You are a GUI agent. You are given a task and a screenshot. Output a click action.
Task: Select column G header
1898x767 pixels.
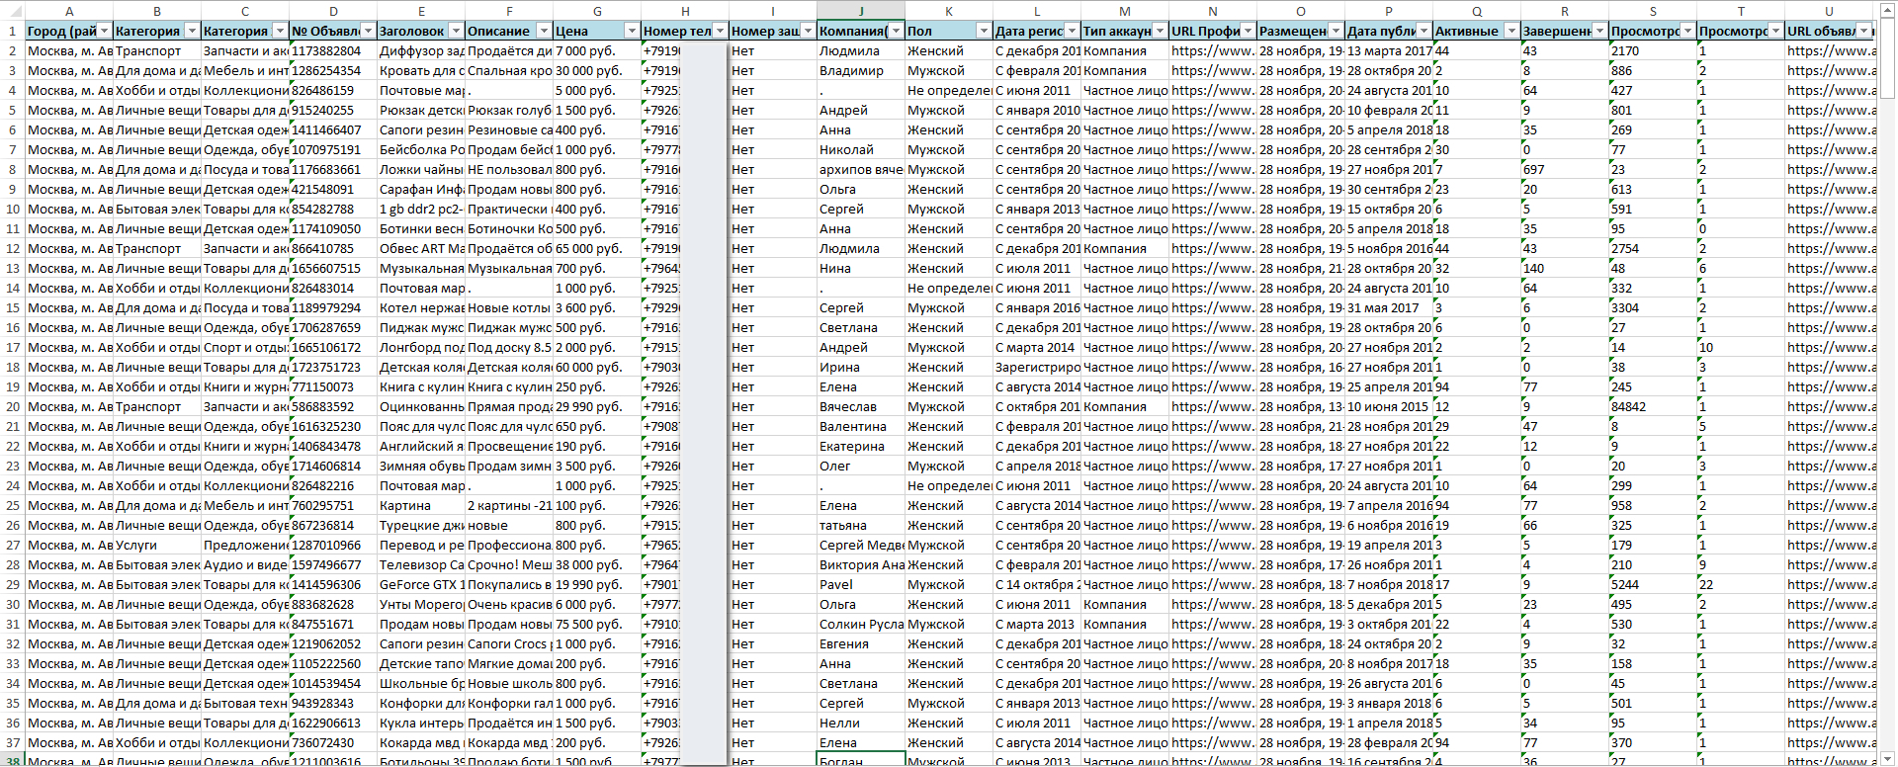tap(596, 11)
